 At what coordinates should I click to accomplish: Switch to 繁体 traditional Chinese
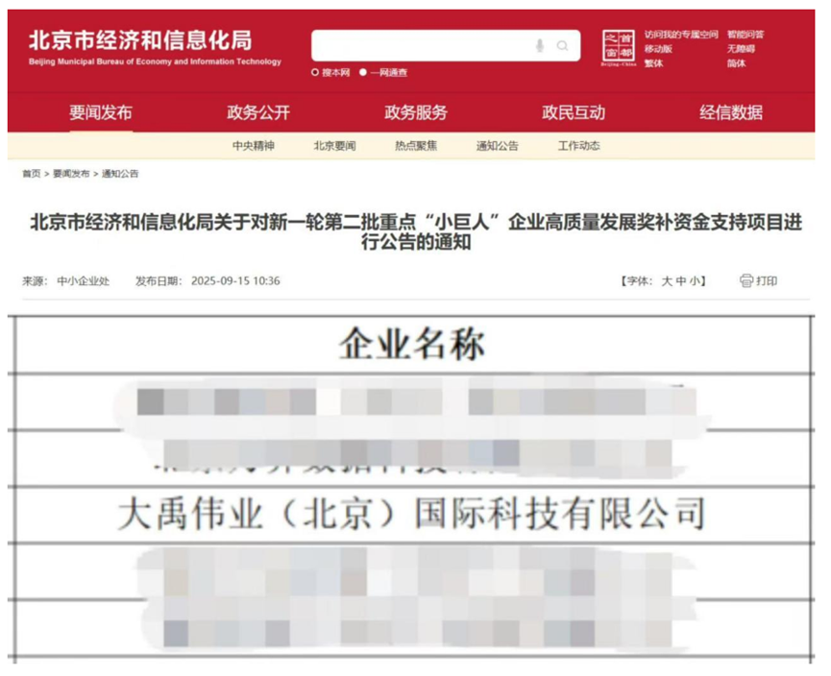[x=653, y=63]
